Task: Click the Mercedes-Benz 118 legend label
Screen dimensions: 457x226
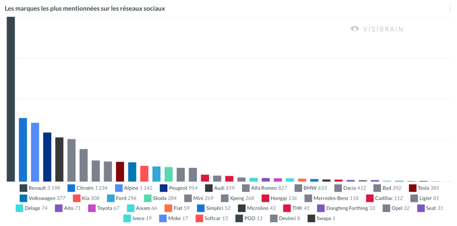Action: pyautogui.click(x=335, y=199)
